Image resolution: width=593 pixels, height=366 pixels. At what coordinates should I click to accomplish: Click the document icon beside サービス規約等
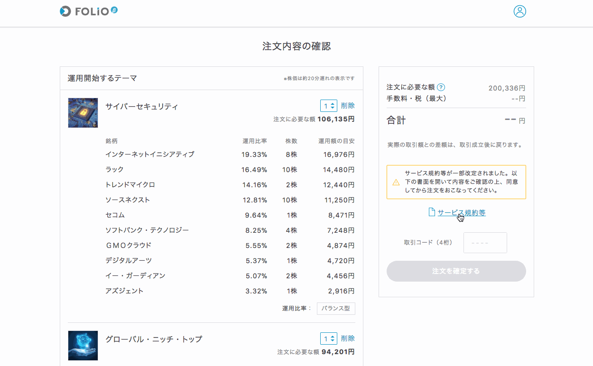(432, 212)
